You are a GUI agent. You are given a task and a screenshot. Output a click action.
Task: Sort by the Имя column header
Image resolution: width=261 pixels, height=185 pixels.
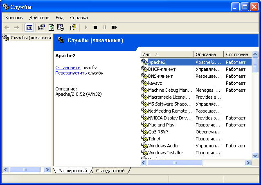[167, 54]
